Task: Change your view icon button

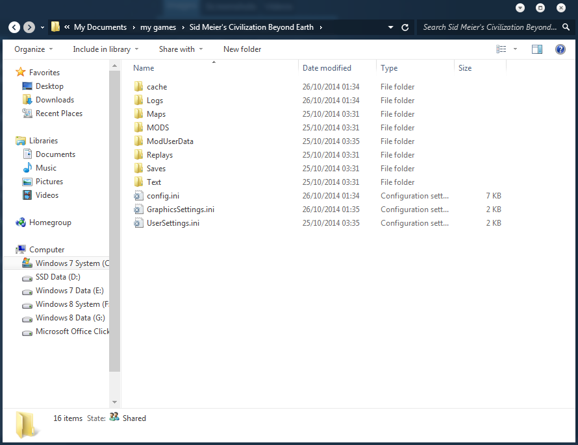Action: click(x=501, y=49)
